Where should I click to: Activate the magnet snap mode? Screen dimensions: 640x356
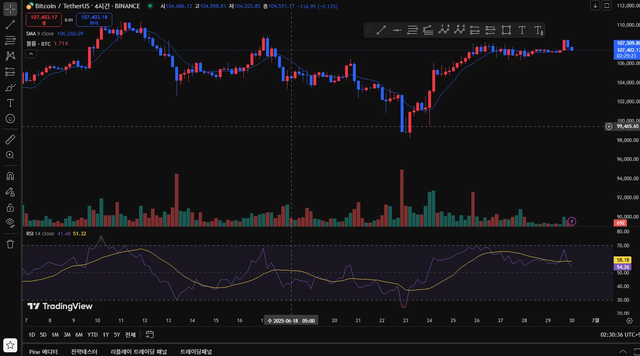[10, 176]
